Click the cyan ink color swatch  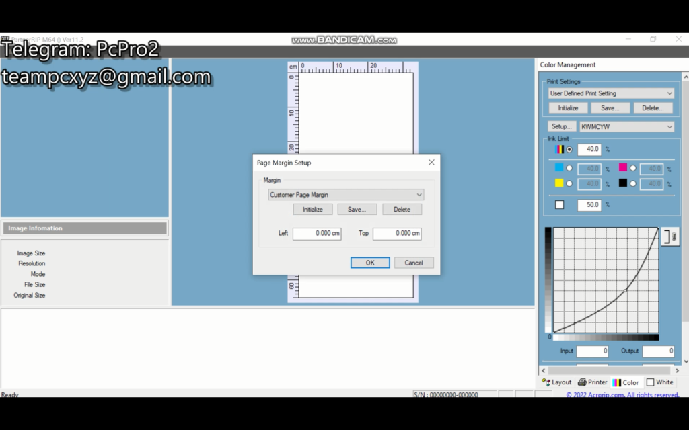(x=559, y=167)
